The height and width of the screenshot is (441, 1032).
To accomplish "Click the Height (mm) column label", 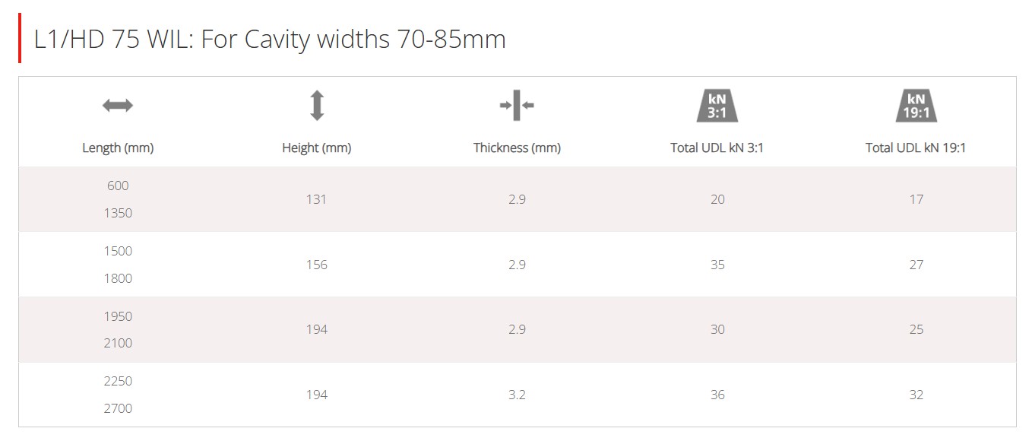I will coord(317,148).
